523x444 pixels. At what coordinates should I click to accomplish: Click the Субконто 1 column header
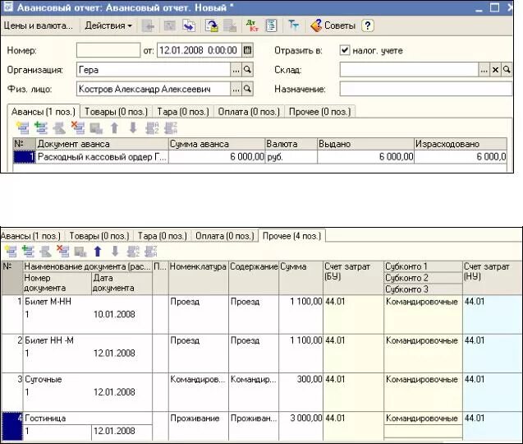[423, 266]
